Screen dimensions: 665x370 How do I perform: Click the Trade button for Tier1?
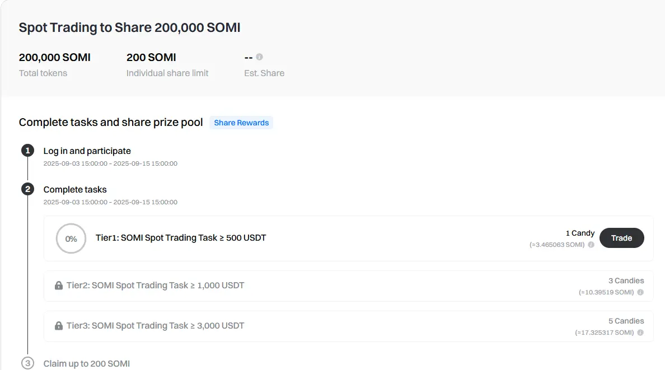pos(621,238)
